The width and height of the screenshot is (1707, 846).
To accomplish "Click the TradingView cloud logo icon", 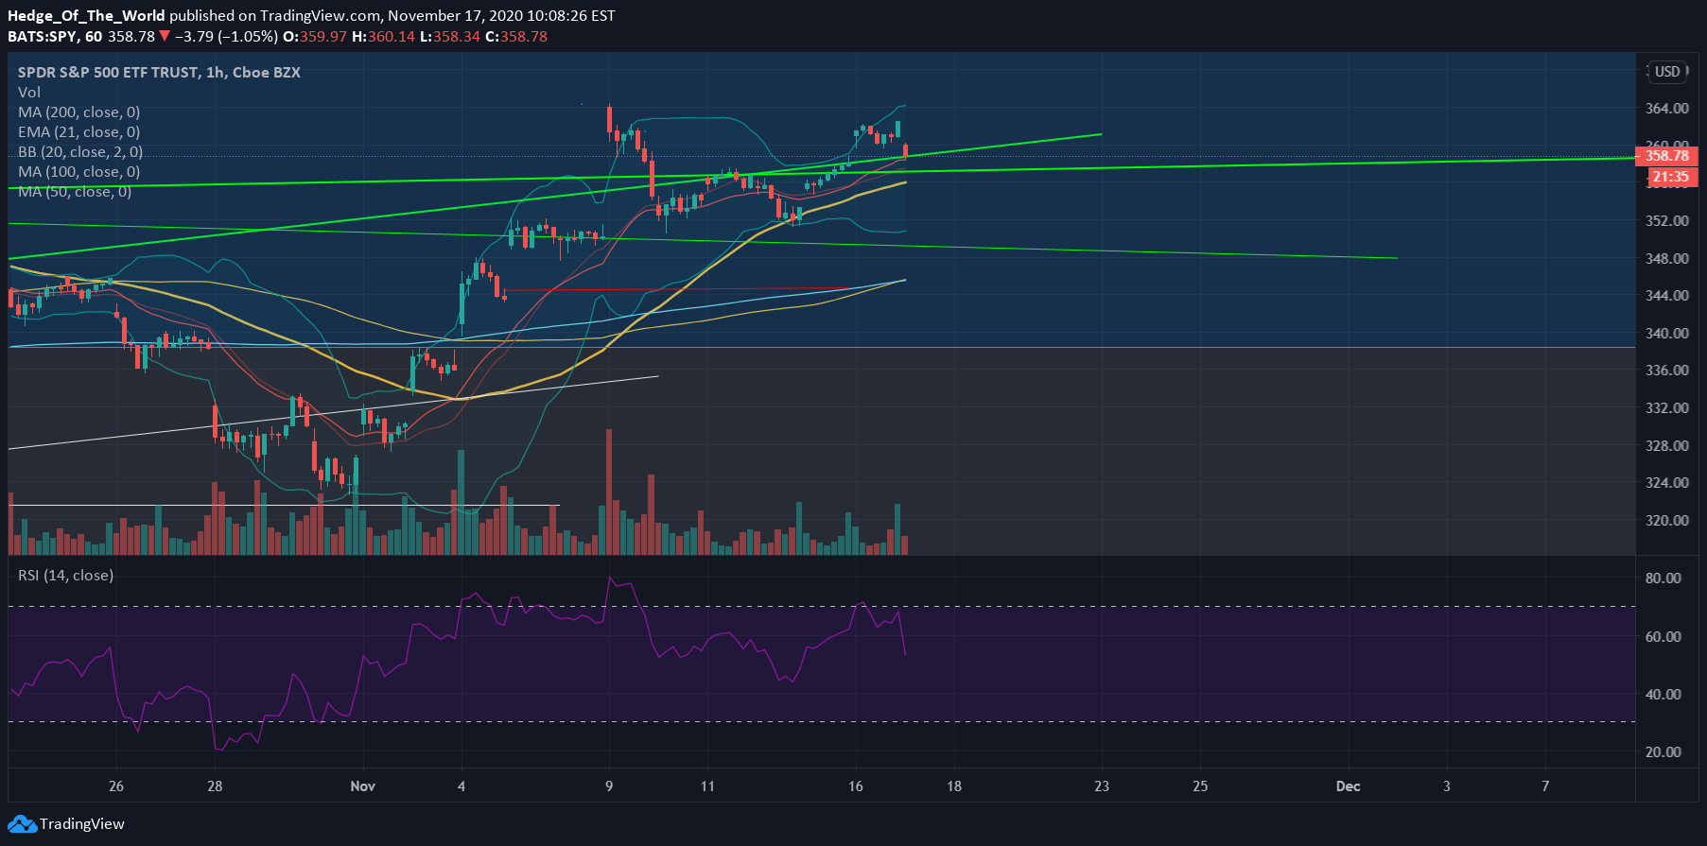I will point(22,824).
